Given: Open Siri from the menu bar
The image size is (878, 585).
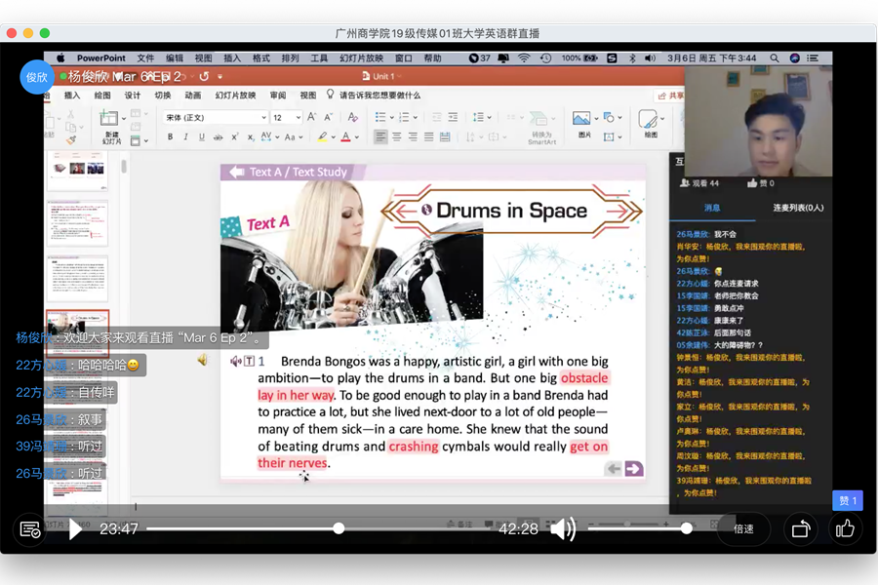Looking at the screenshot, I should tap(794, 58).
